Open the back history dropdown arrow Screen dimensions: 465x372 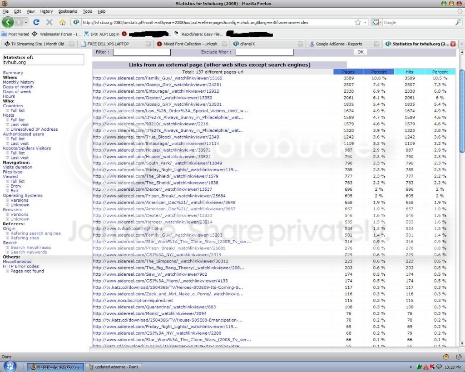click(26, 22)
